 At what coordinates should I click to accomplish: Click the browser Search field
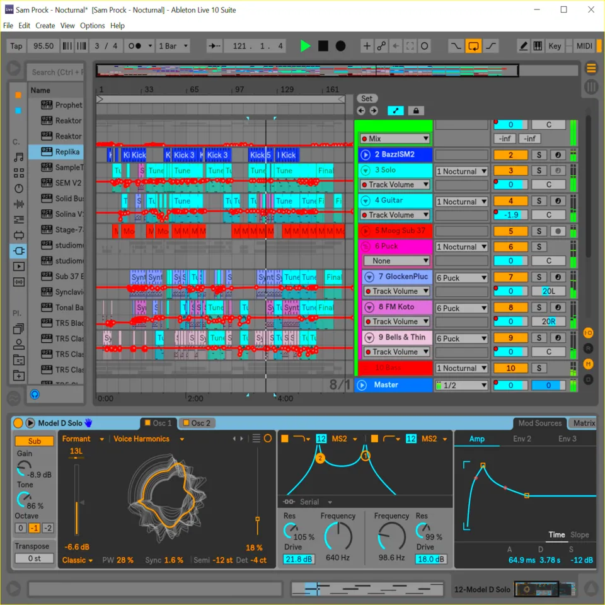[57, 72]
